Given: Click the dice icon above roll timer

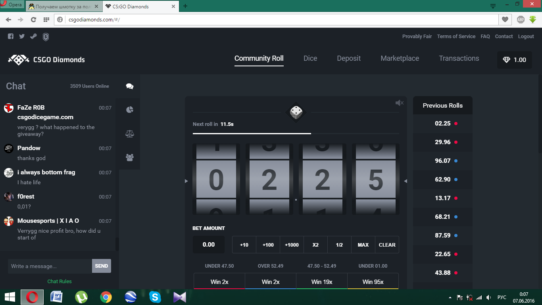Looking at the screenshot, I should pos(296,113).
